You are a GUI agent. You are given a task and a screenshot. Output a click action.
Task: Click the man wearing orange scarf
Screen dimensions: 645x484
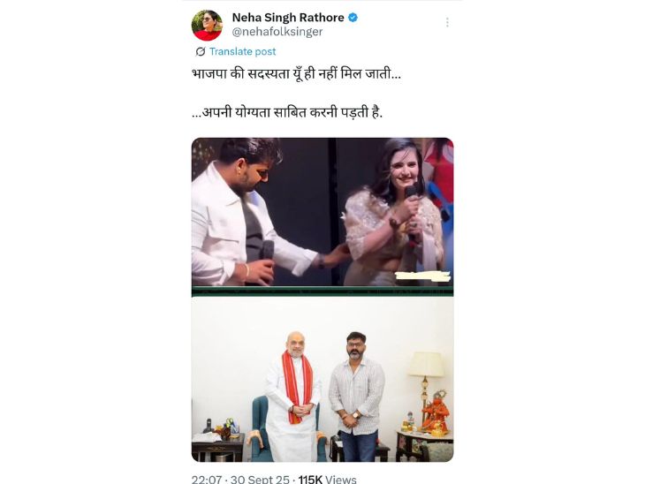click(293, 396)
